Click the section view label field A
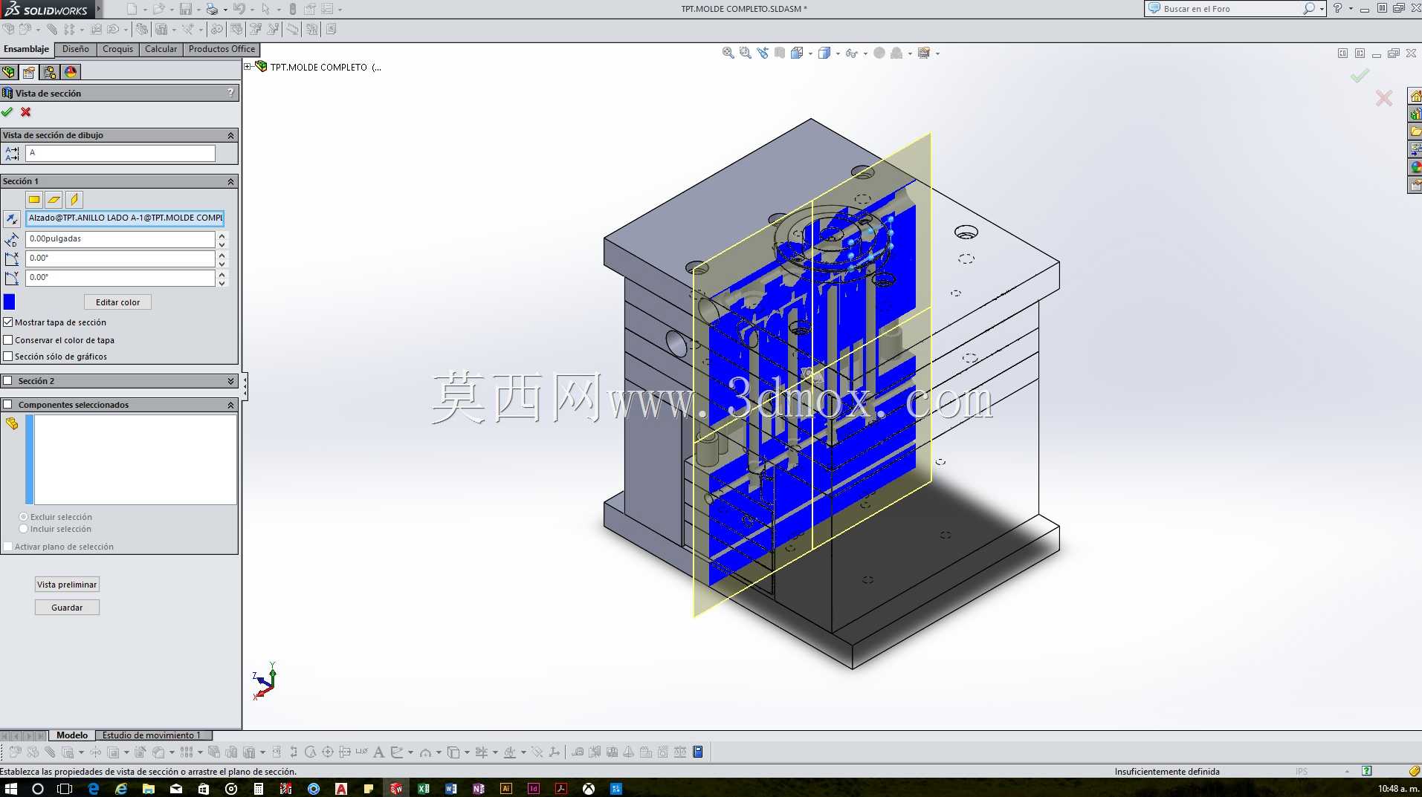Screen dimensions: 1422x797 [x=120, y=153]
